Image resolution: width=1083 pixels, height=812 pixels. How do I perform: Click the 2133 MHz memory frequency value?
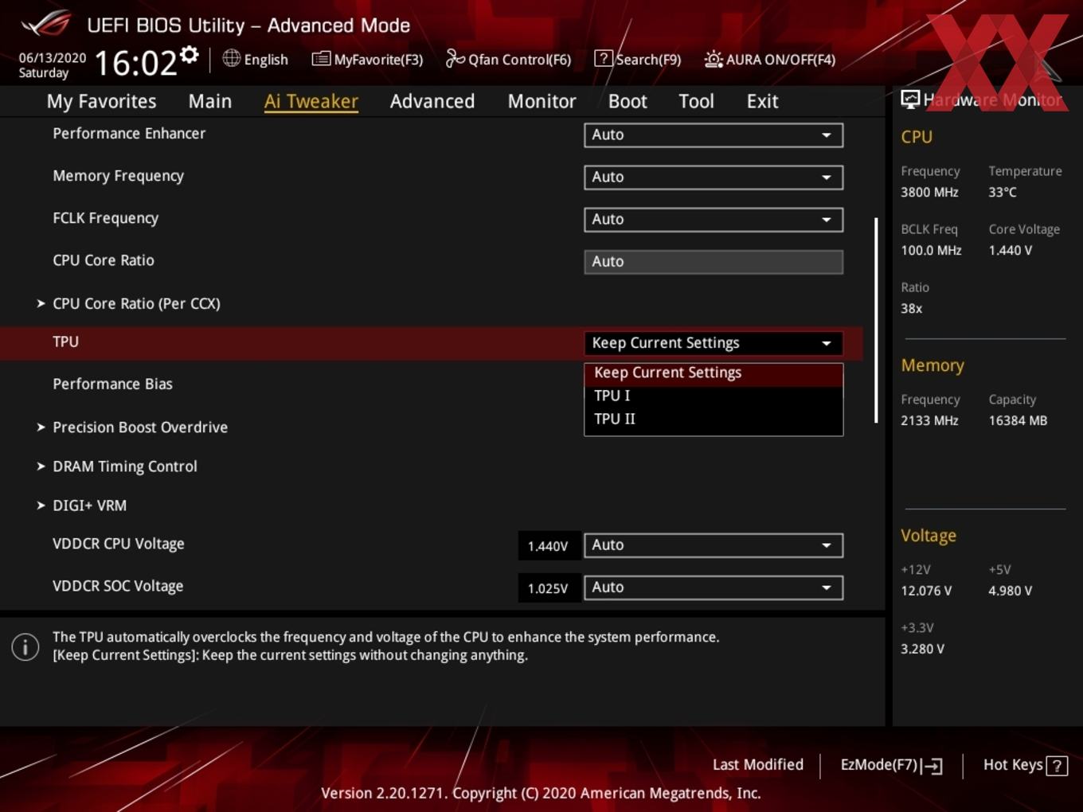pyautogui.click(x=929, y=420)
